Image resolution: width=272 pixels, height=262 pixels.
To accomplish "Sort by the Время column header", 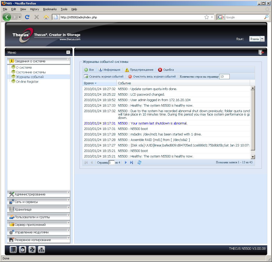I will 100,83.
